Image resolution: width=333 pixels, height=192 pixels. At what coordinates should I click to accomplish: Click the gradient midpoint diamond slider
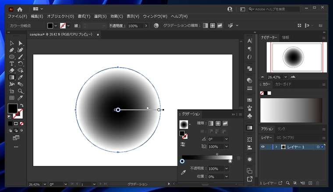click(217, 154)
